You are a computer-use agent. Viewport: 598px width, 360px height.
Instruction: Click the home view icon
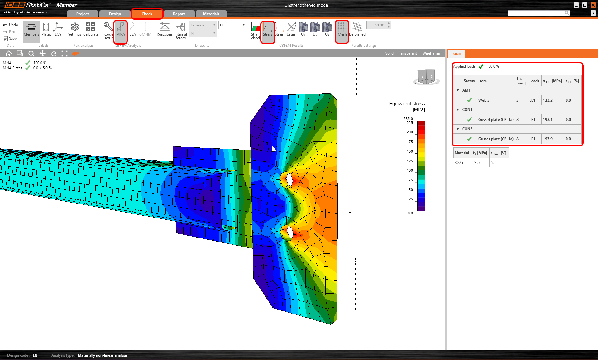[9, 54]
